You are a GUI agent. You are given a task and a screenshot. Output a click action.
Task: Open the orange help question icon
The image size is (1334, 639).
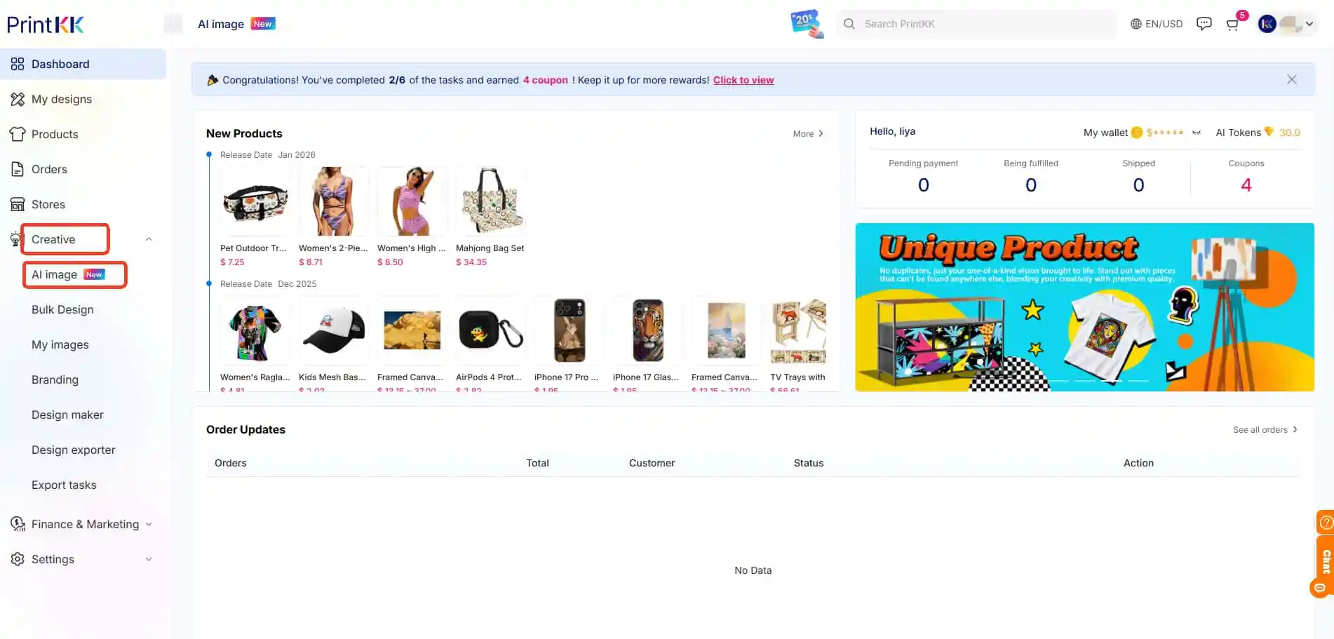coord(1326,522)
